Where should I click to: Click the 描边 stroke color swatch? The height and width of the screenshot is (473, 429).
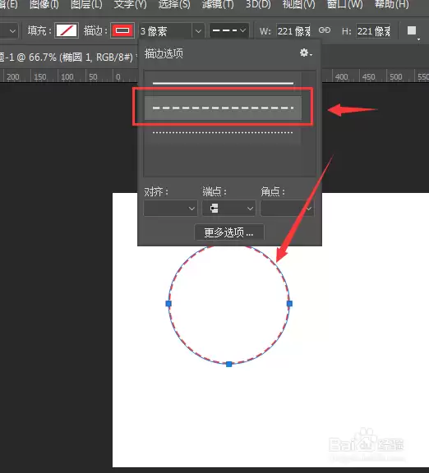[122, 30]
